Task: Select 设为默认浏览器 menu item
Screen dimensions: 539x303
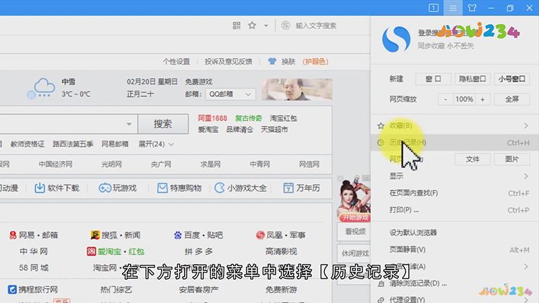Action: [x=454, y=232]
